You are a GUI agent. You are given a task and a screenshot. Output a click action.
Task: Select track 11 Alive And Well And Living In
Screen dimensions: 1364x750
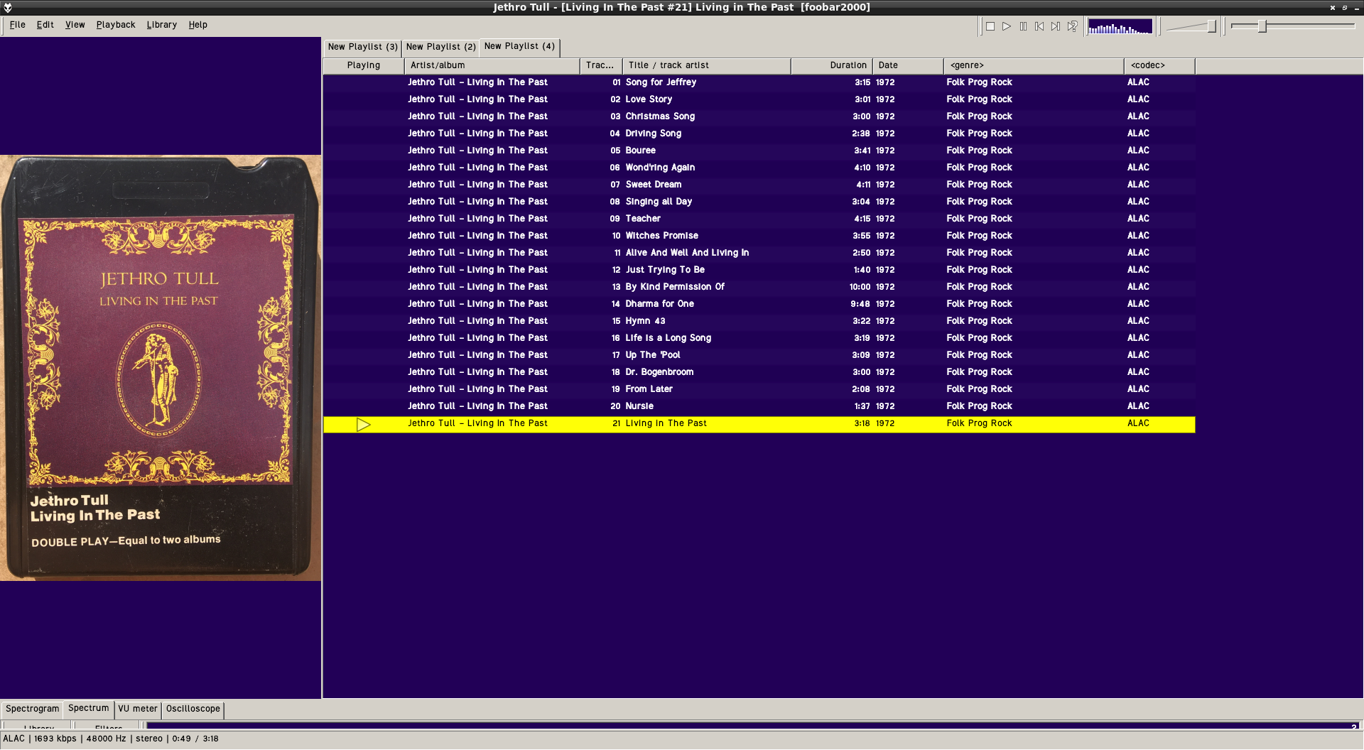pyautogui.click(x=759, y=253)
